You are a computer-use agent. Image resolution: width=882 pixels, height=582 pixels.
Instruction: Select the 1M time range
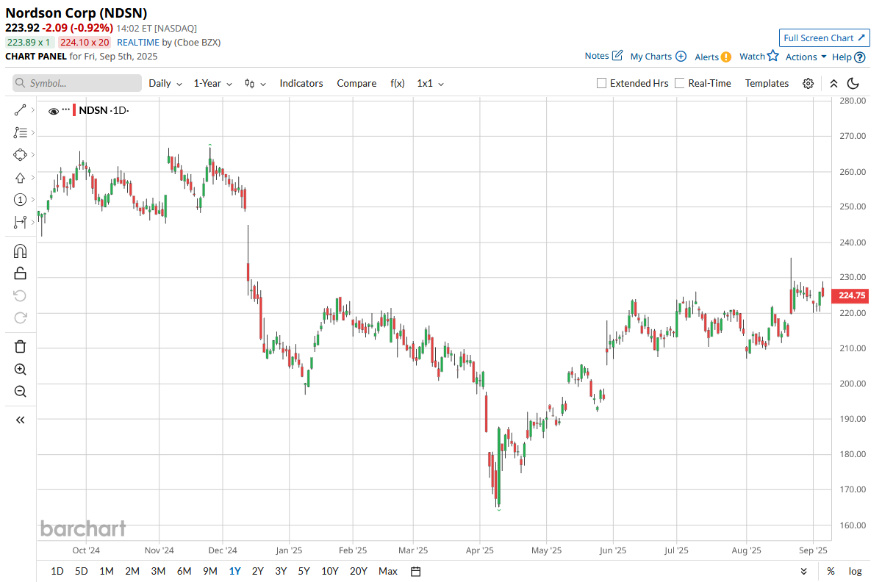(107, 572)
